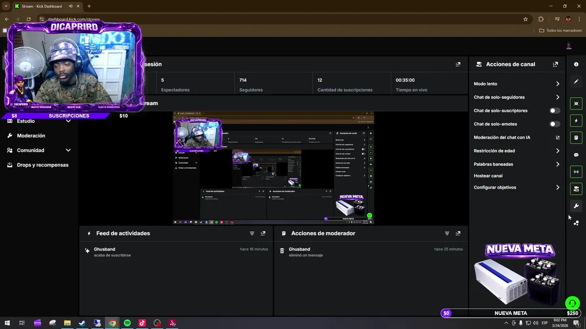The height and width of the screenshot is (329, 586).
Task: Click Hostear canal action
Action: coord(488,176)
